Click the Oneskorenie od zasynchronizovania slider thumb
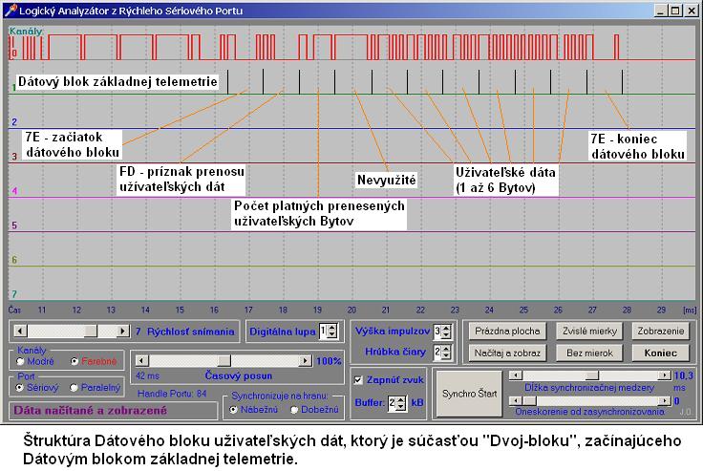 [x=529, y=400]
